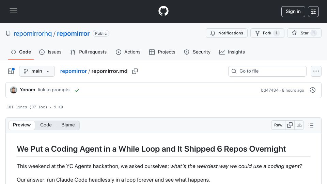Go to the Projects tab

162,52
